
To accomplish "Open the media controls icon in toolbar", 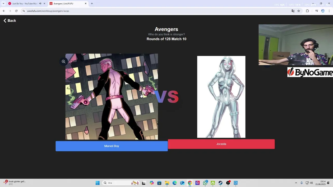I will 317,11.
